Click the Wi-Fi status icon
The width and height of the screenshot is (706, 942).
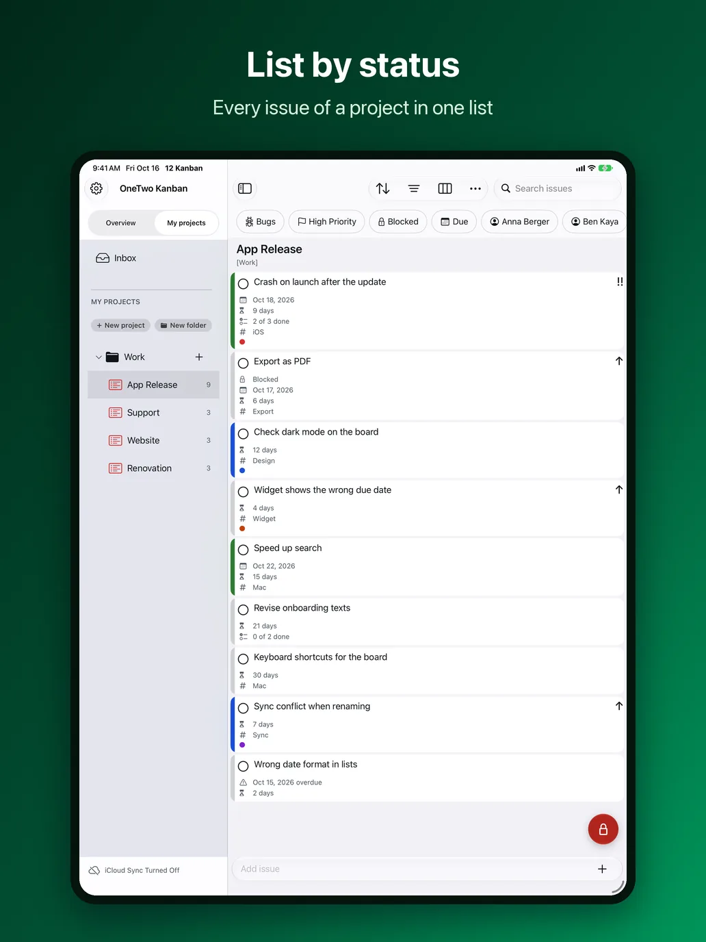pyautogui.click(x=591, y=168)
